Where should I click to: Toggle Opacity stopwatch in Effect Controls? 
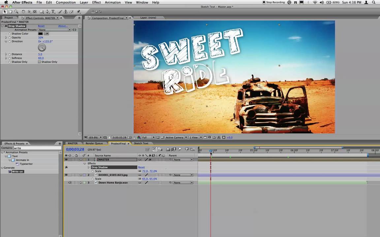(10, 38)
